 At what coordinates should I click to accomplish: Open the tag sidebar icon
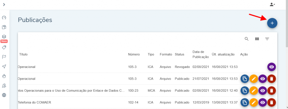(x=4, y=48)
